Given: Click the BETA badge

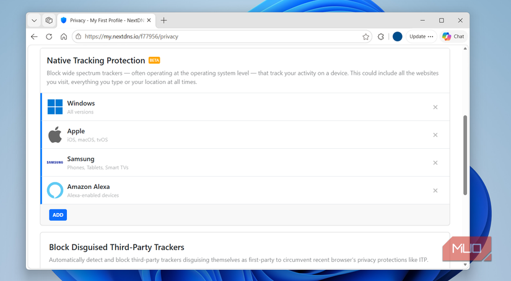Looking at the screenshot, I should [x=154, y=60].
